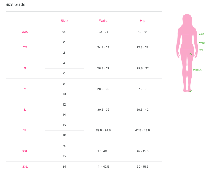Click the pink body silhouette illustration
207x179 pixels.
pos(187,53)
